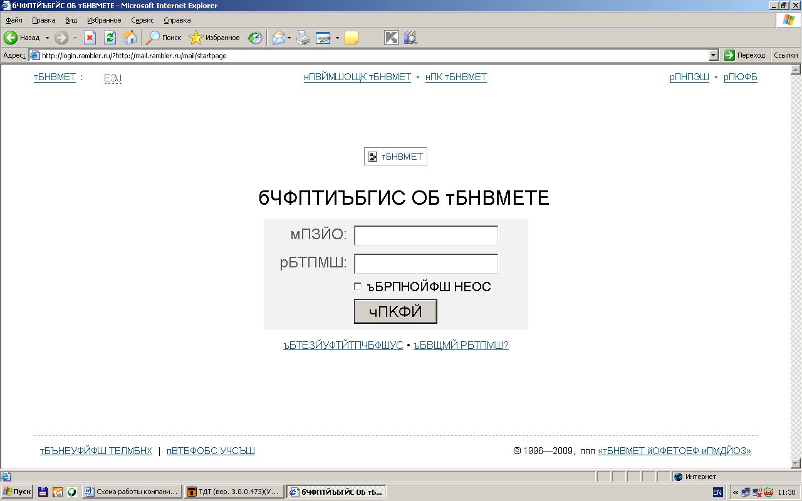Click the taskbar clock showing 11:30

(786, 492)
